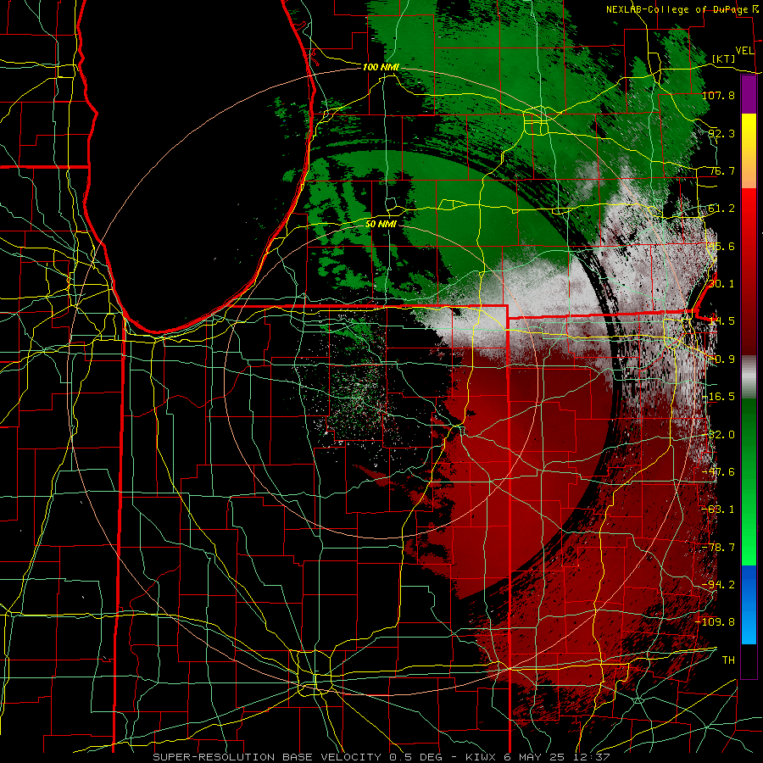Click the VEL legend title
Viewport: 763px width, 763px height.
coord(744,50)
